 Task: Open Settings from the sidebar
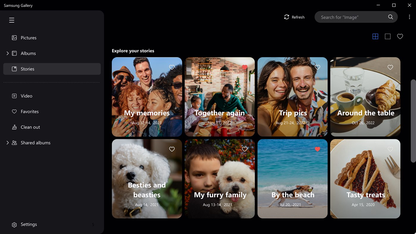click(29, 224)
